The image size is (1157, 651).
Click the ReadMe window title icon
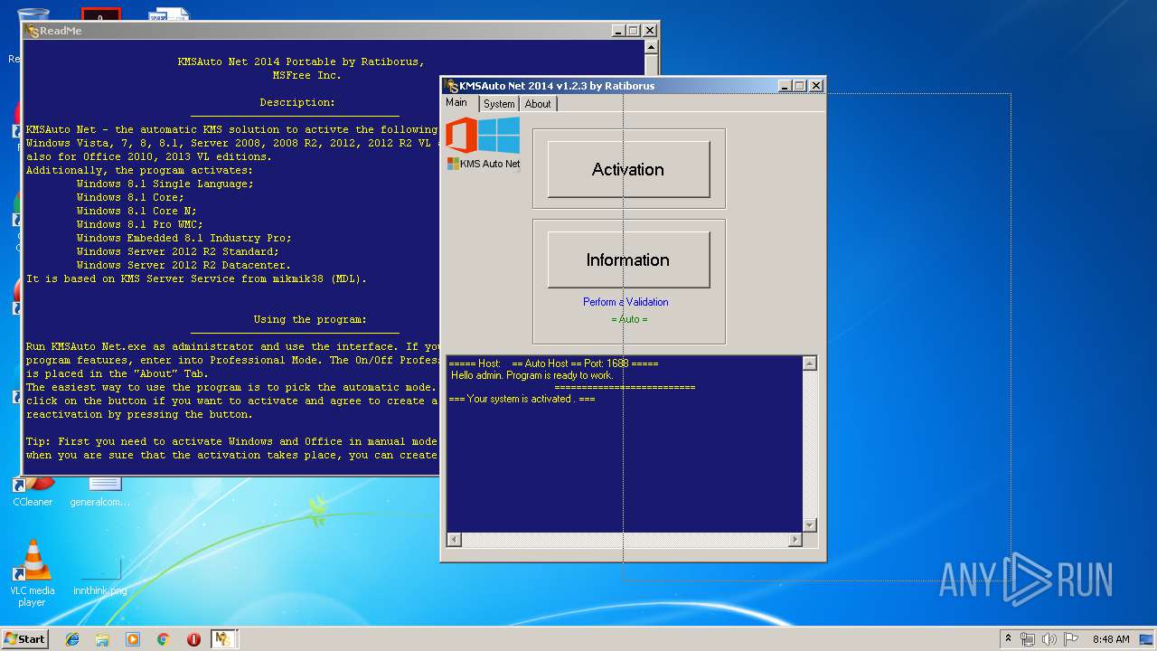(x=33, y=31)
